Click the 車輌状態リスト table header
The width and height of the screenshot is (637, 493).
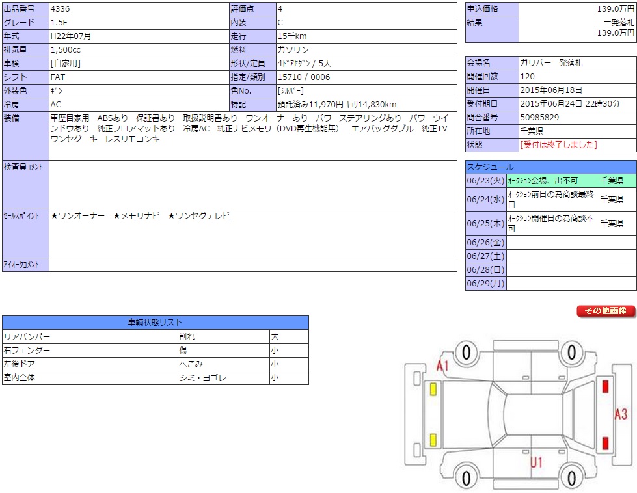[156, 323]
